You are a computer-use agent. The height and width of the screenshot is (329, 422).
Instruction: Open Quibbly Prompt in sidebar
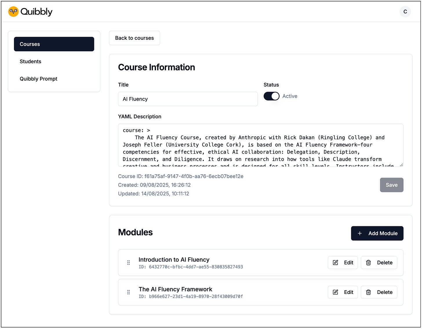(x=54, y=79)
